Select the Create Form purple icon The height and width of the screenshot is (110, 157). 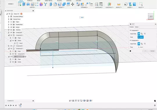41,4
